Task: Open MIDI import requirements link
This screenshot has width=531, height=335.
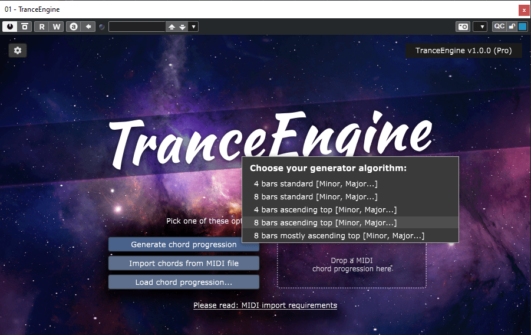Action: pos(265,305)
